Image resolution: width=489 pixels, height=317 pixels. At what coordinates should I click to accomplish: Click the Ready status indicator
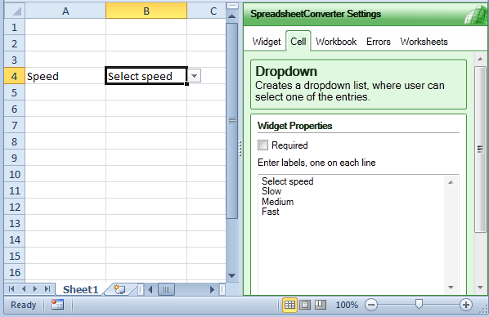(24, 305)
